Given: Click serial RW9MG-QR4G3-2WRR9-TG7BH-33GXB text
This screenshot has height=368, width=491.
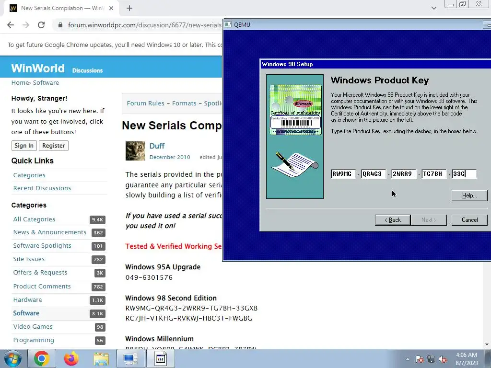Looking at the screenshot, I should coord(191,308).
